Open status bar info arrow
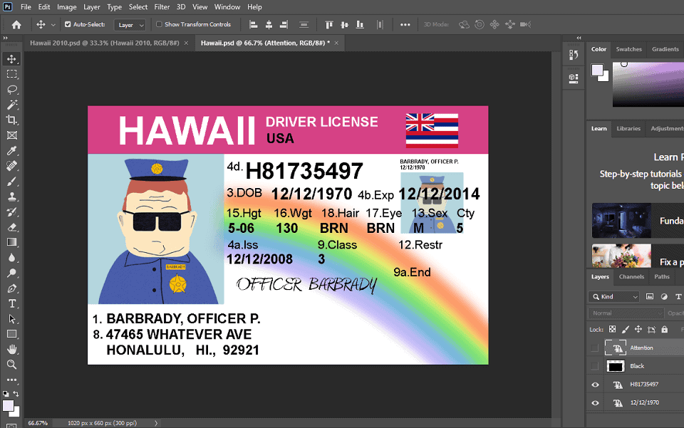 (x=156, y=423)
